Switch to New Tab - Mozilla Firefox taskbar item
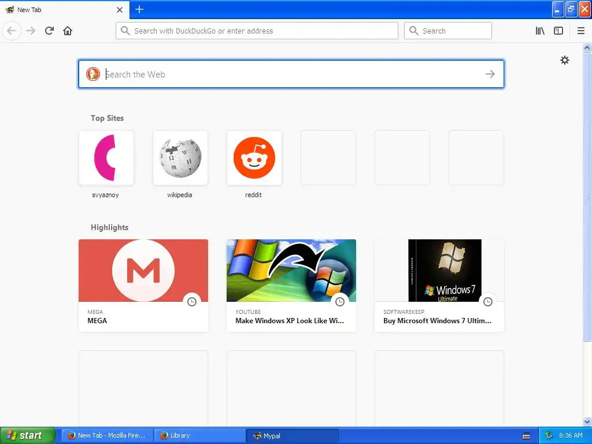This screenshot has height=444, width=592. (107, 435)
